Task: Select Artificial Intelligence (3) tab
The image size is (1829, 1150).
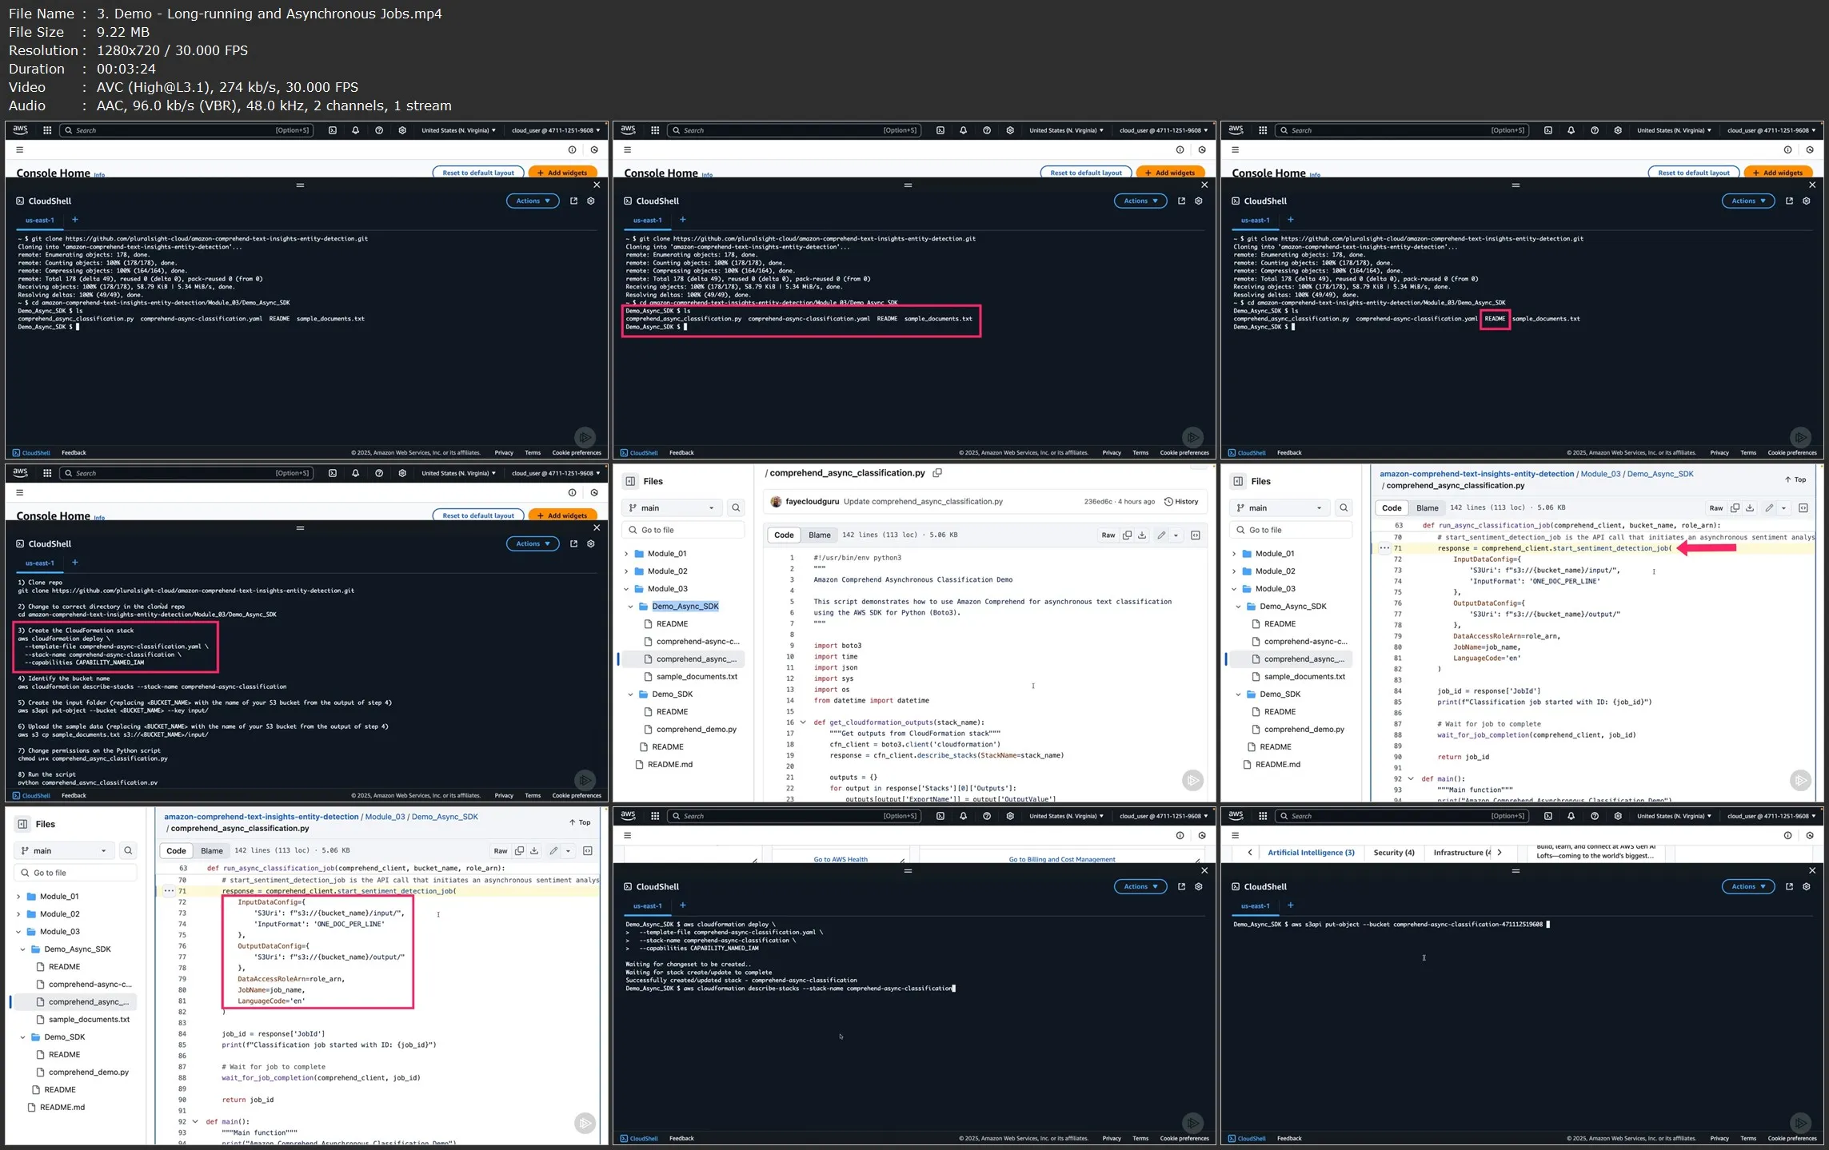Action: [1311, 853]
